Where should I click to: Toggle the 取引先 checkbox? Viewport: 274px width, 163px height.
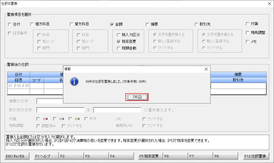(196, 24)
